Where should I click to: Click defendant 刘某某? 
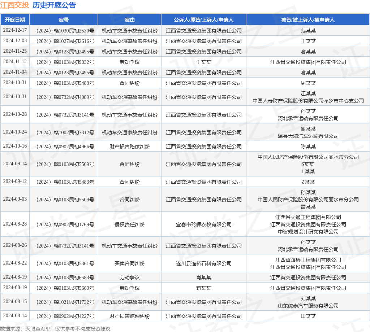(308, 298)
